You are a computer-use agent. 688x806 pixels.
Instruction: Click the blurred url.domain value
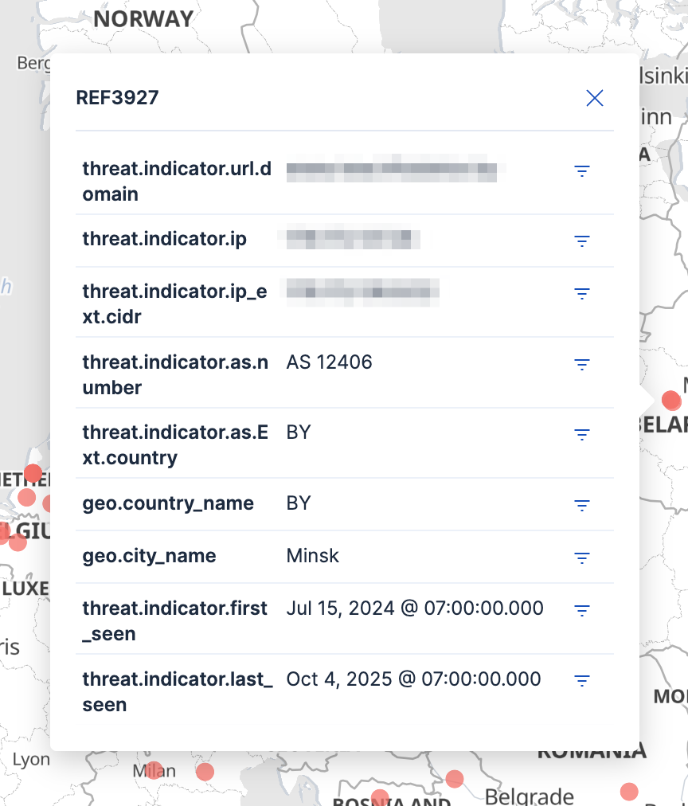(396, 170)
